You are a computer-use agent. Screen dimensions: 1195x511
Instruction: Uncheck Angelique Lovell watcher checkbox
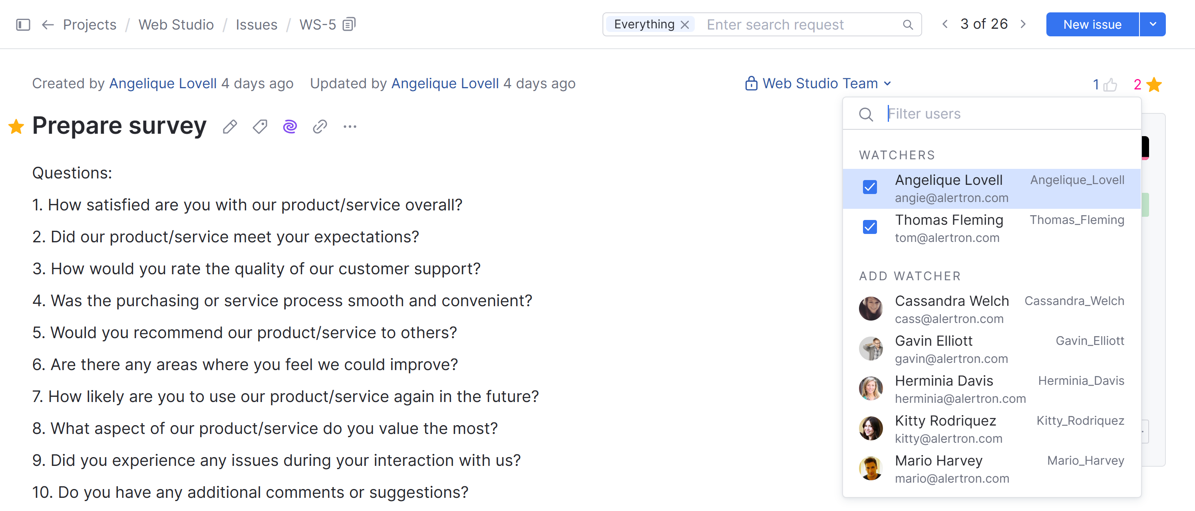point(870,188)
